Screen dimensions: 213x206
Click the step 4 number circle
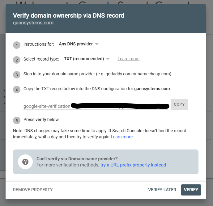click(17, 90)
